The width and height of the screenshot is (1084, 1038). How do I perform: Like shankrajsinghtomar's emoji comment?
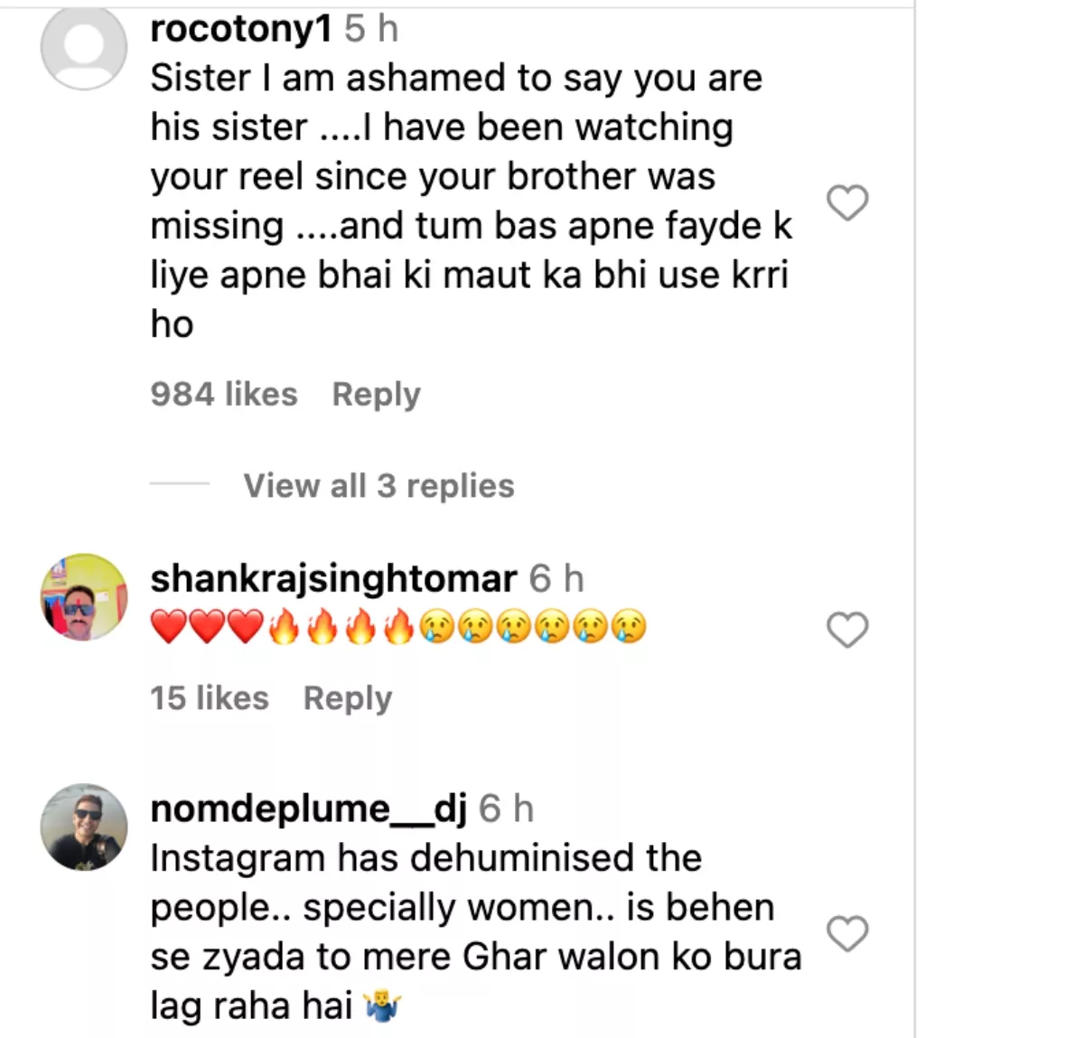pos(847,630)
